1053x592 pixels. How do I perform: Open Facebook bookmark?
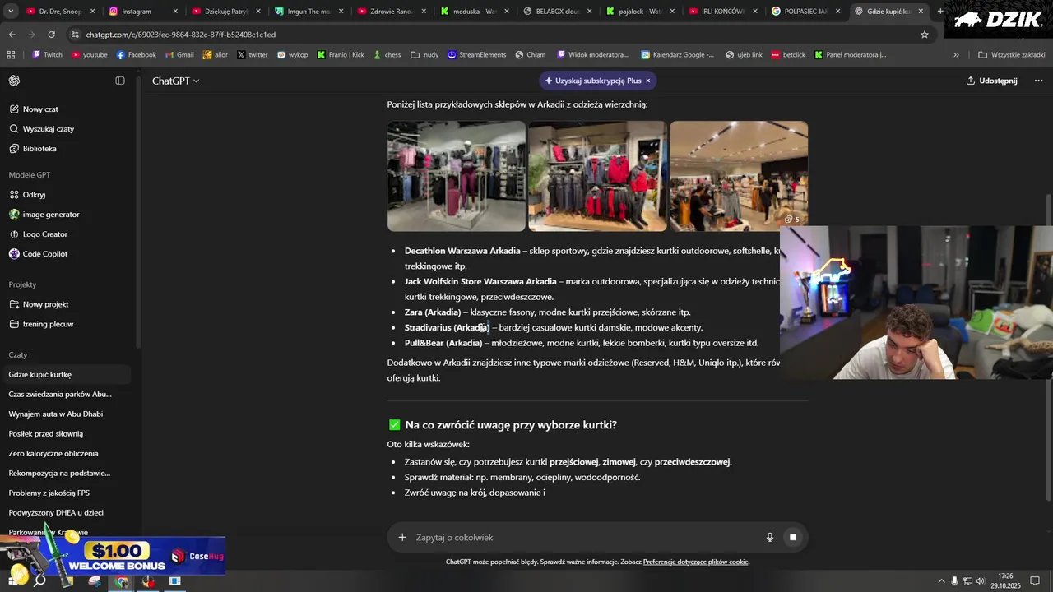pos(137,55)
